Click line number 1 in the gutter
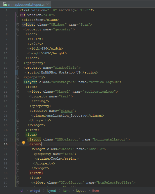Screen dimensions: 155x194 point(6,10)
